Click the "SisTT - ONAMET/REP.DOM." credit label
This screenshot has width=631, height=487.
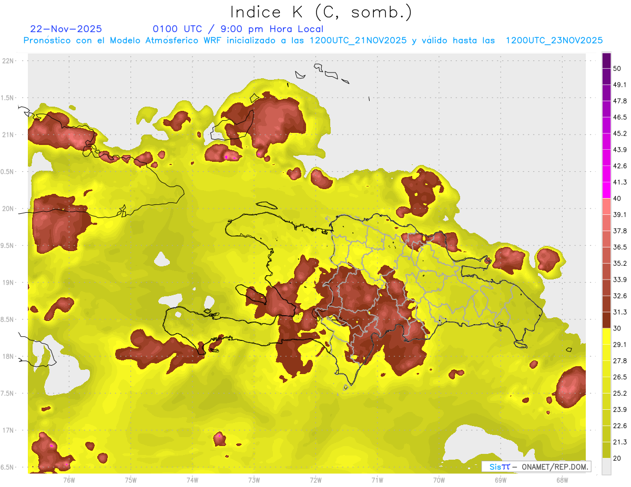(536, 467)
